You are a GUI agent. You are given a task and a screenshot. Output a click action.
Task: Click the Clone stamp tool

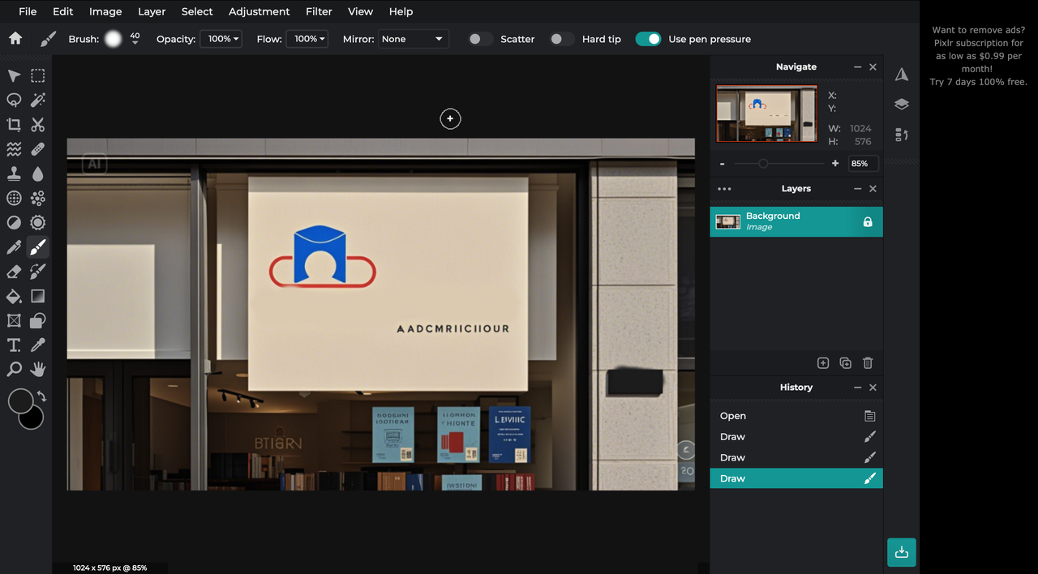pos(14,173)
